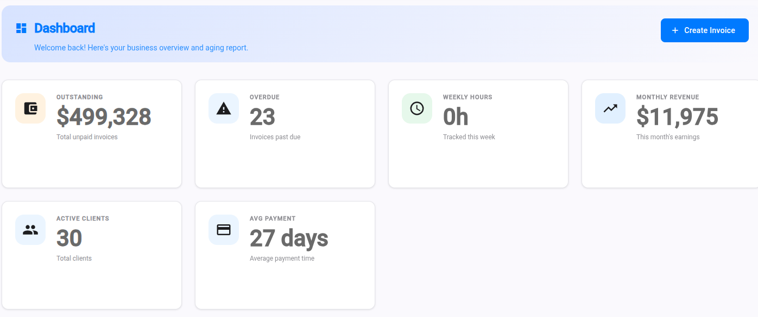The height and width of the screenshot is (317, 758).
Task: Click the wallet icon on Outstanding card
Action: pos(30,108)
